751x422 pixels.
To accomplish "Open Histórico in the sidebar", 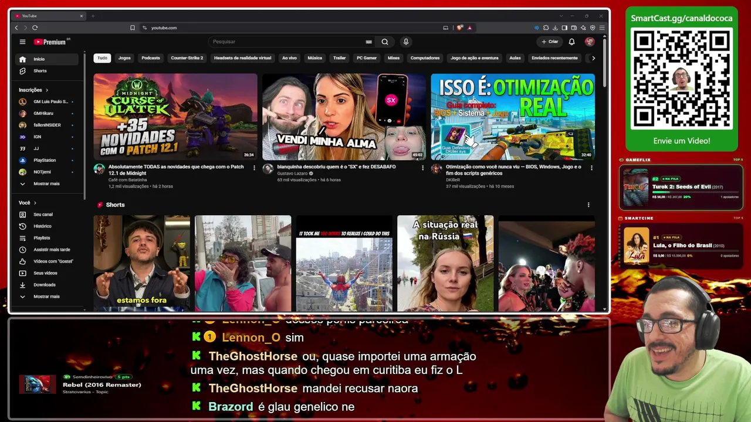I will (47, 226).
